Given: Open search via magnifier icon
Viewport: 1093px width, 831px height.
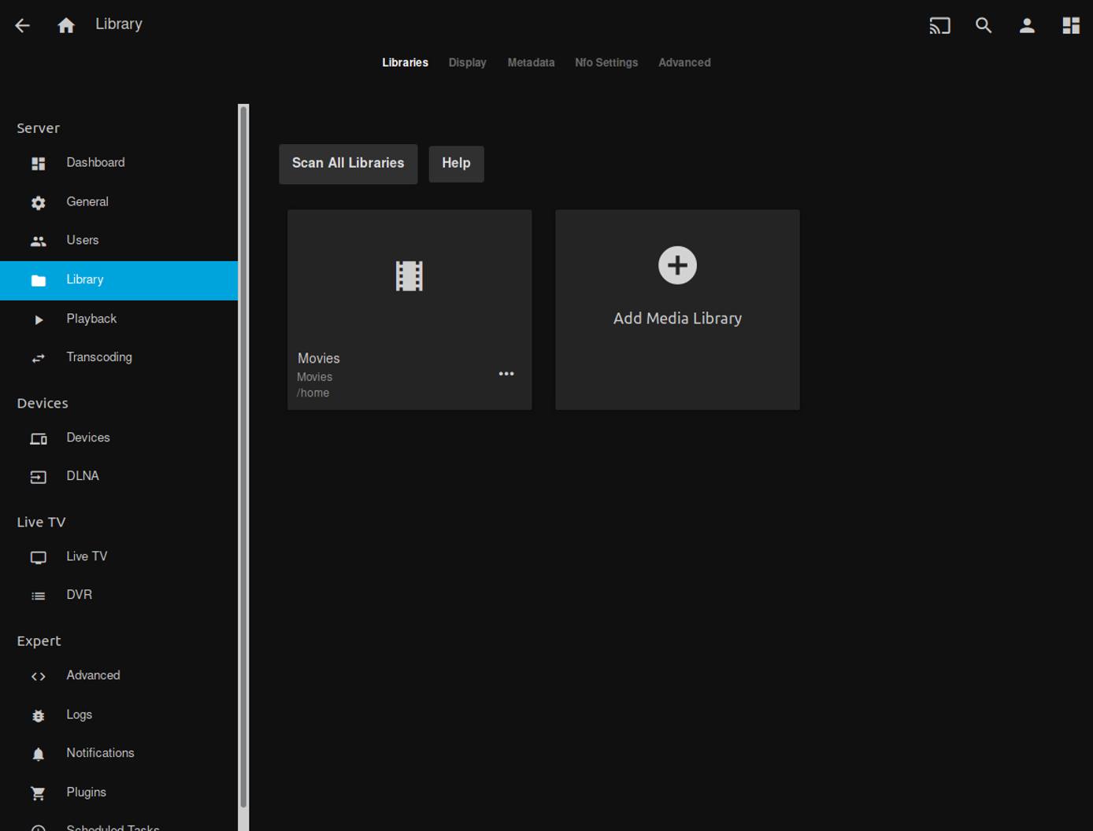Looking at the screenshot, I should pos(983,25).
